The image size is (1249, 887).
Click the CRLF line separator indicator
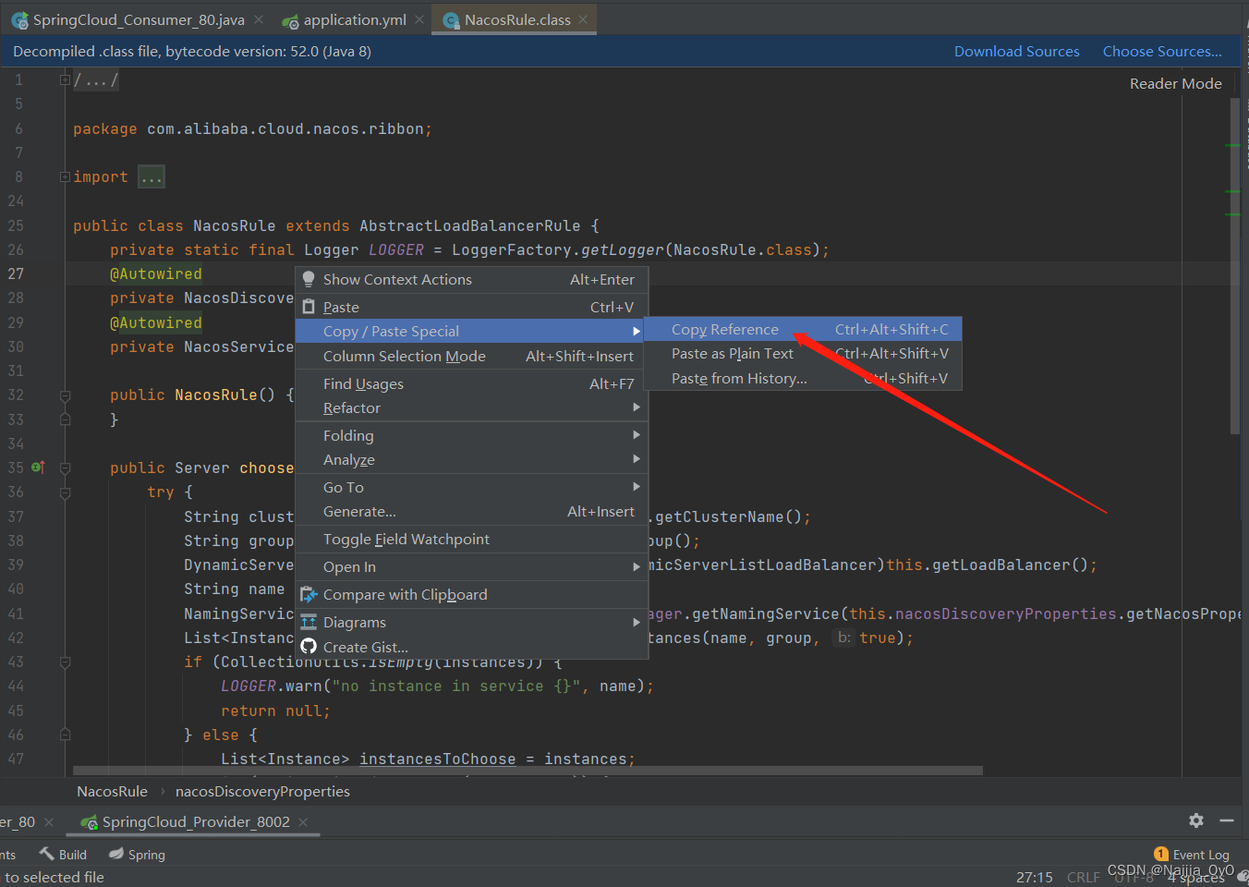(x=1083, y=878)
